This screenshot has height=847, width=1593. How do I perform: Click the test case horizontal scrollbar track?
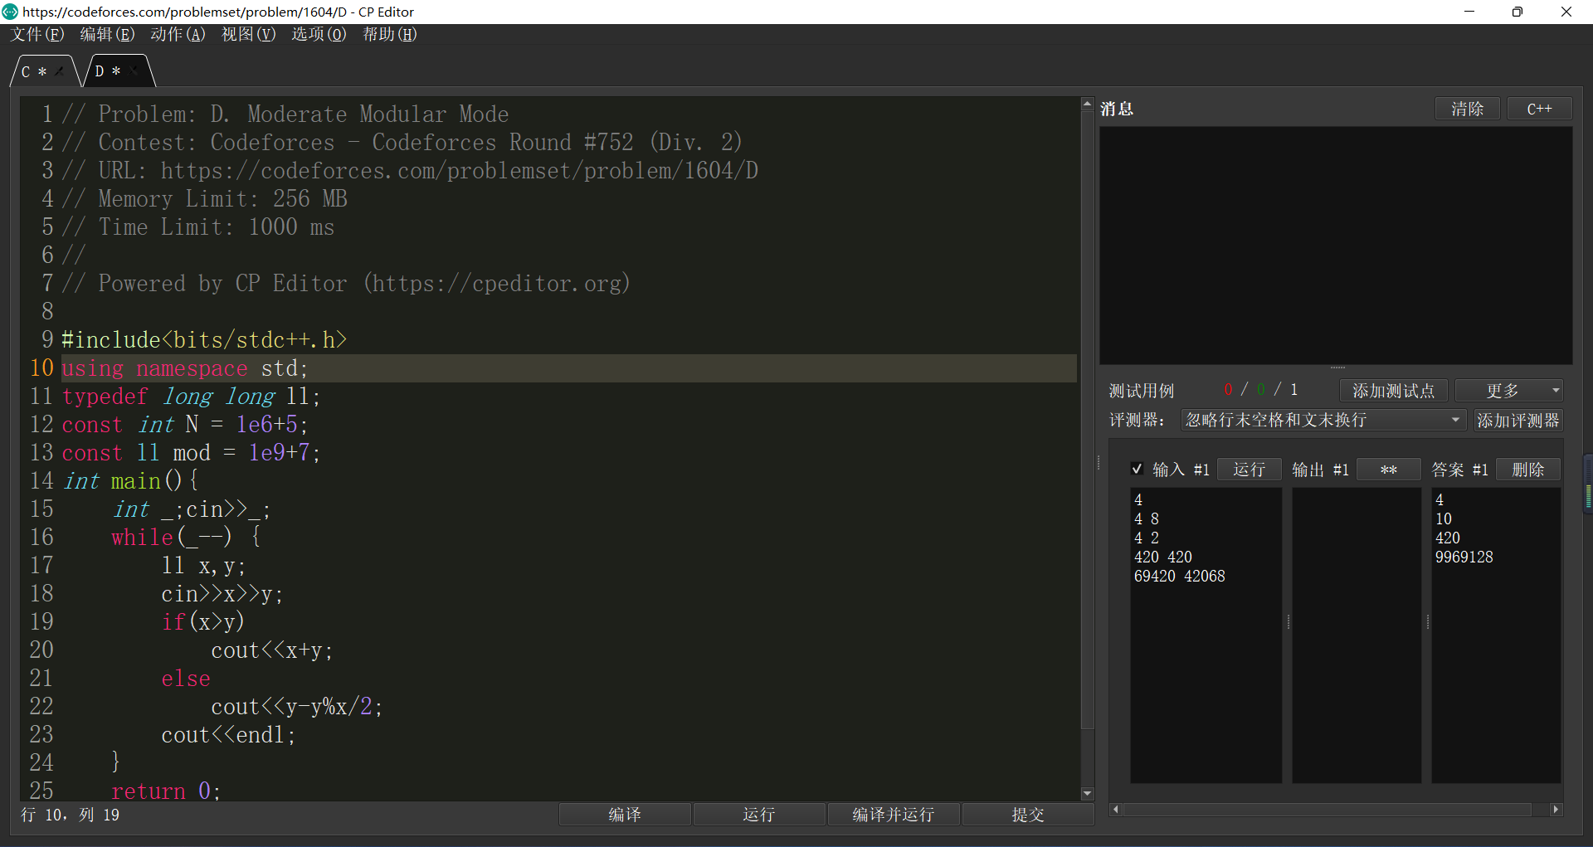[x=1336, y=810]
